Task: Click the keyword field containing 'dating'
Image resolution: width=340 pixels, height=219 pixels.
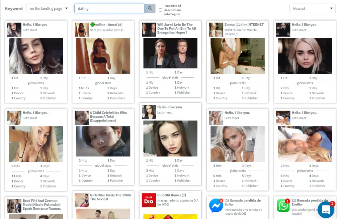Action: point(110,8)
